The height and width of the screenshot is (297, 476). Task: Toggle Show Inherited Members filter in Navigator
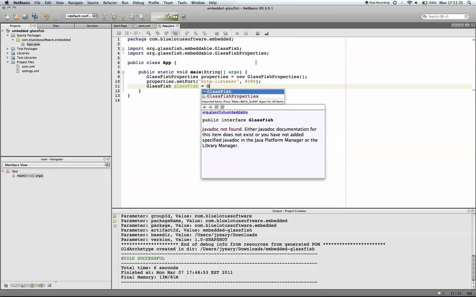(x=6, y=285)
